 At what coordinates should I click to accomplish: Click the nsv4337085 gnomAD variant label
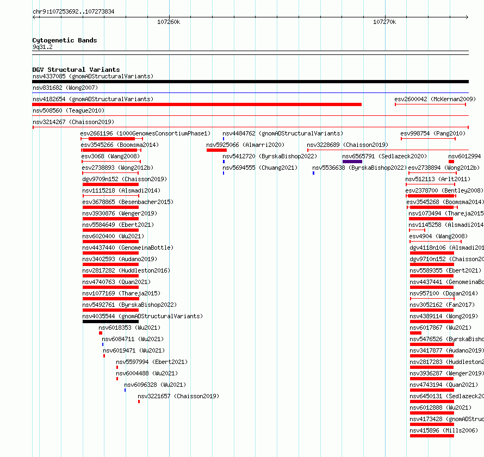pyautogui.click(x=93, y=76)
